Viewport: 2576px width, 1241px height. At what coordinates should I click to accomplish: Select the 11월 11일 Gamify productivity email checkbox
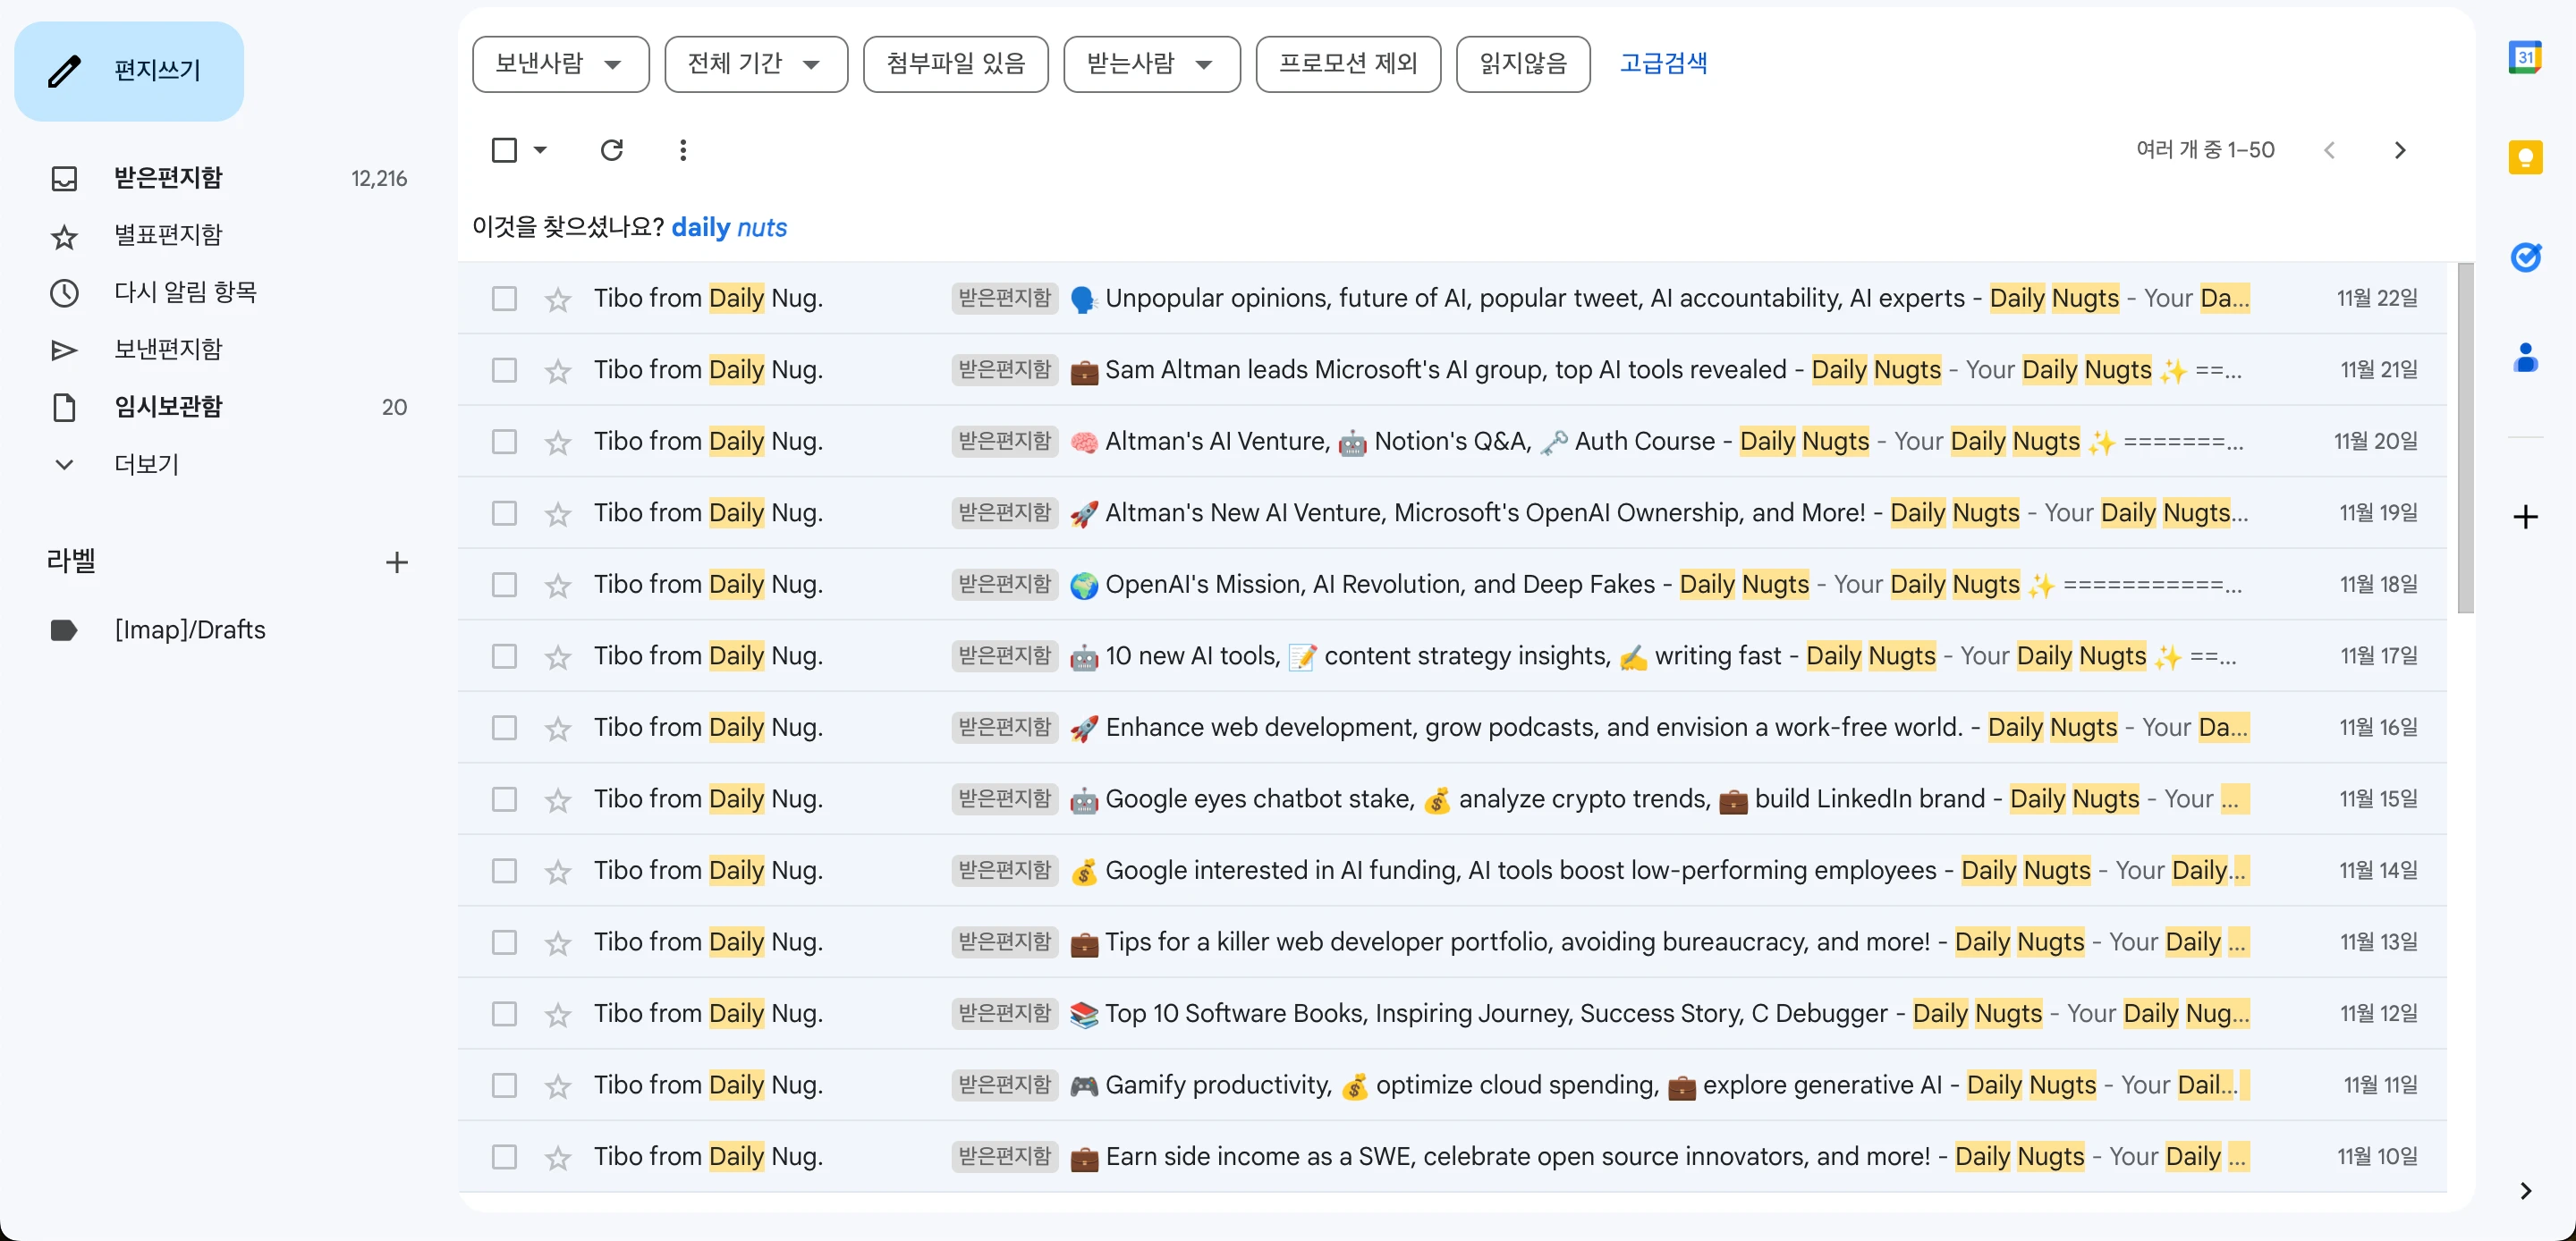504,1086
